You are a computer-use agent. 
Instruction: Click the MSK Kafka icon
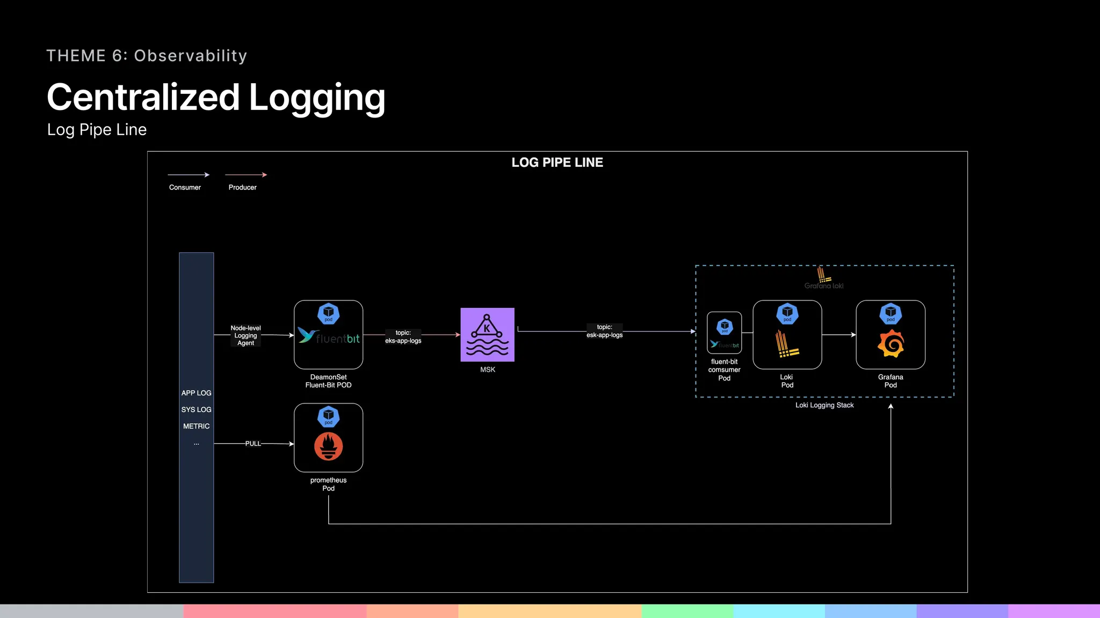click(x=487, y=335)
